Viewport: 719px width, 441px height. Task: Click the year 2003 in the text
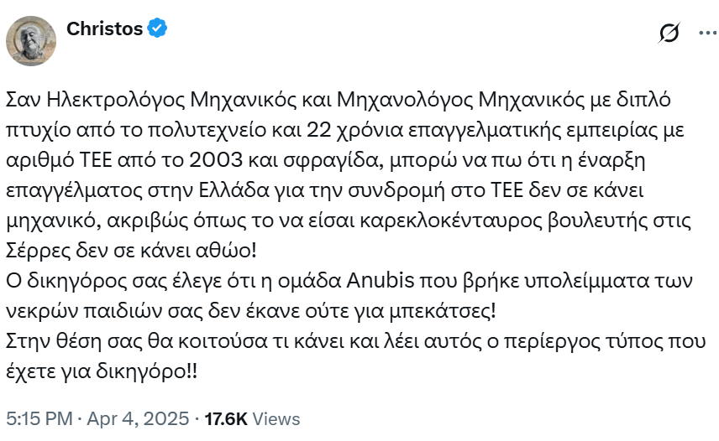[216, 159]
